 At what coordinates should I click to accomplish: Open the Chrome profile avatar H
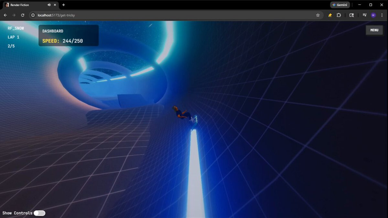pyautogui.click(x=373, y=15)
